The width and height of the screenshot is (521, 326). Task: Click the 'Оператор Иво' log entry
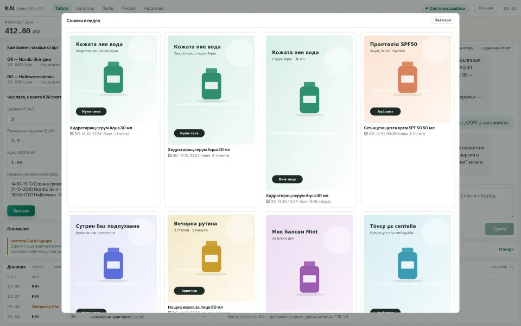point(45,306)
